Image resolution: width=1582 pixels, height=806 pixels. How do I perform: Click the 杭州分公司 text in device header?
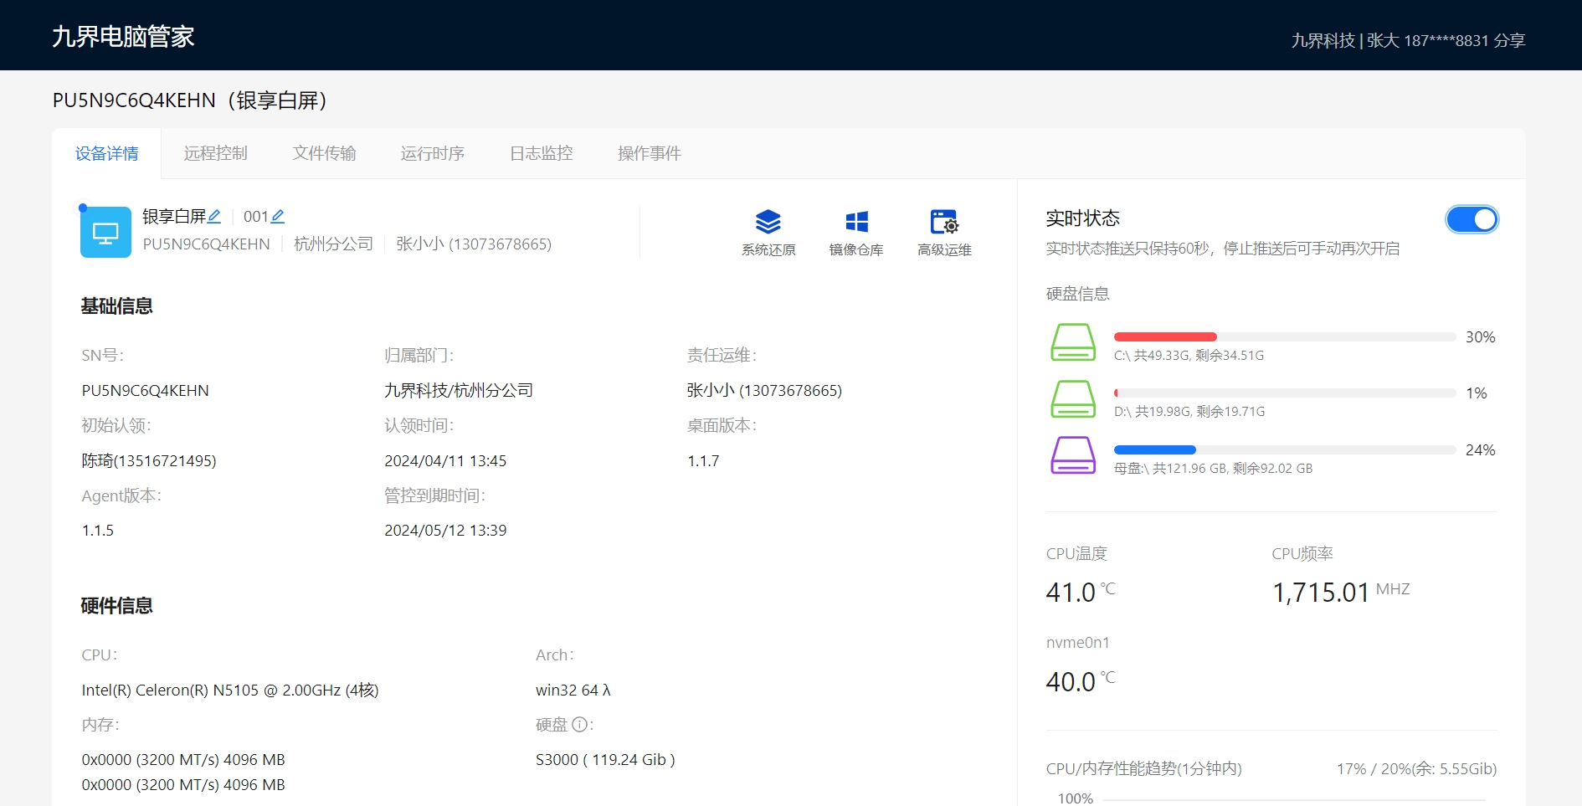(x=333, y=244)
